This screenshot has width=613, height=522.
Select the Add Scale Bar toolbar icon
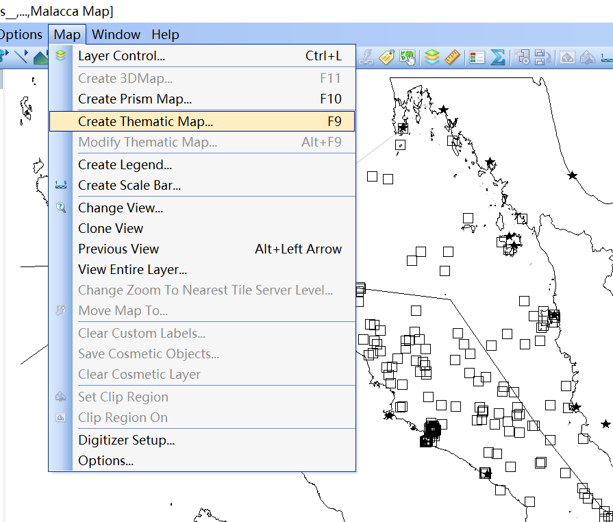tap(605, 57)
